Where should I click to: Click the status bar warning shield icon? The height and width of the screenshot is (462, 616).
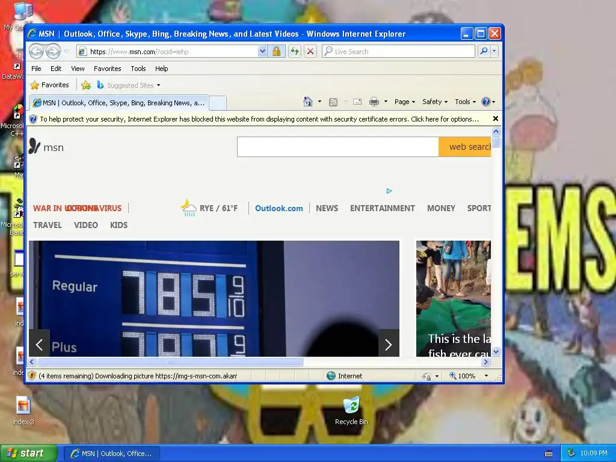tap(32, 376)
